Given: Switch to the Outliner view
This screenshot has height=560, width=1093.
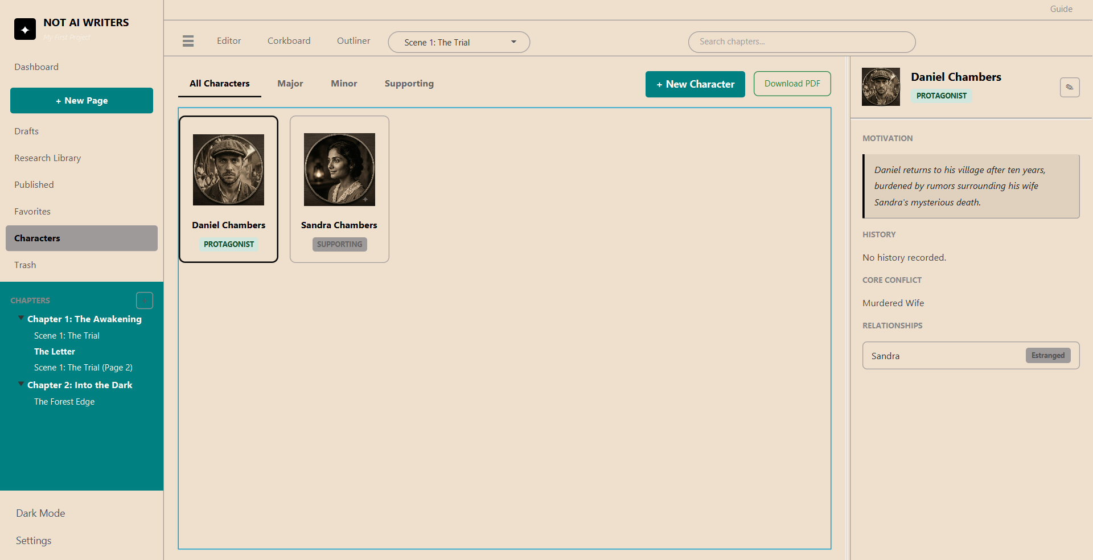Looking at the screenshot, I should click(x=354, y=41).
